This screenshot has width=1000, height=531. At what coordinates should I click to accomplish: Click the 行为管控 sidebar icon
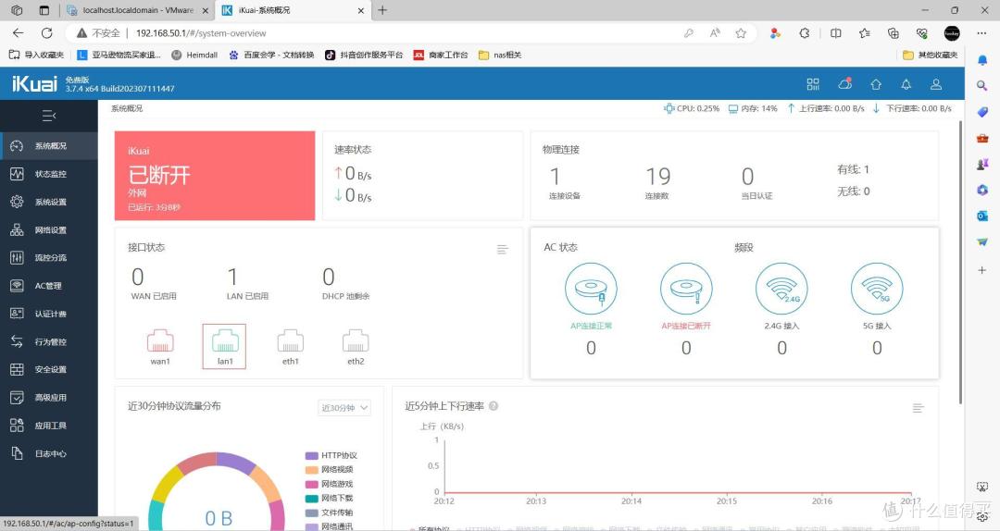coord(18,341)
